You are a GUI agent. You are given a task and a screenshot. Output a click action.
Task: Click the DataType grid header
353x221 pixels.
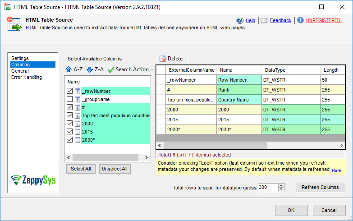[x=291, y=70]
